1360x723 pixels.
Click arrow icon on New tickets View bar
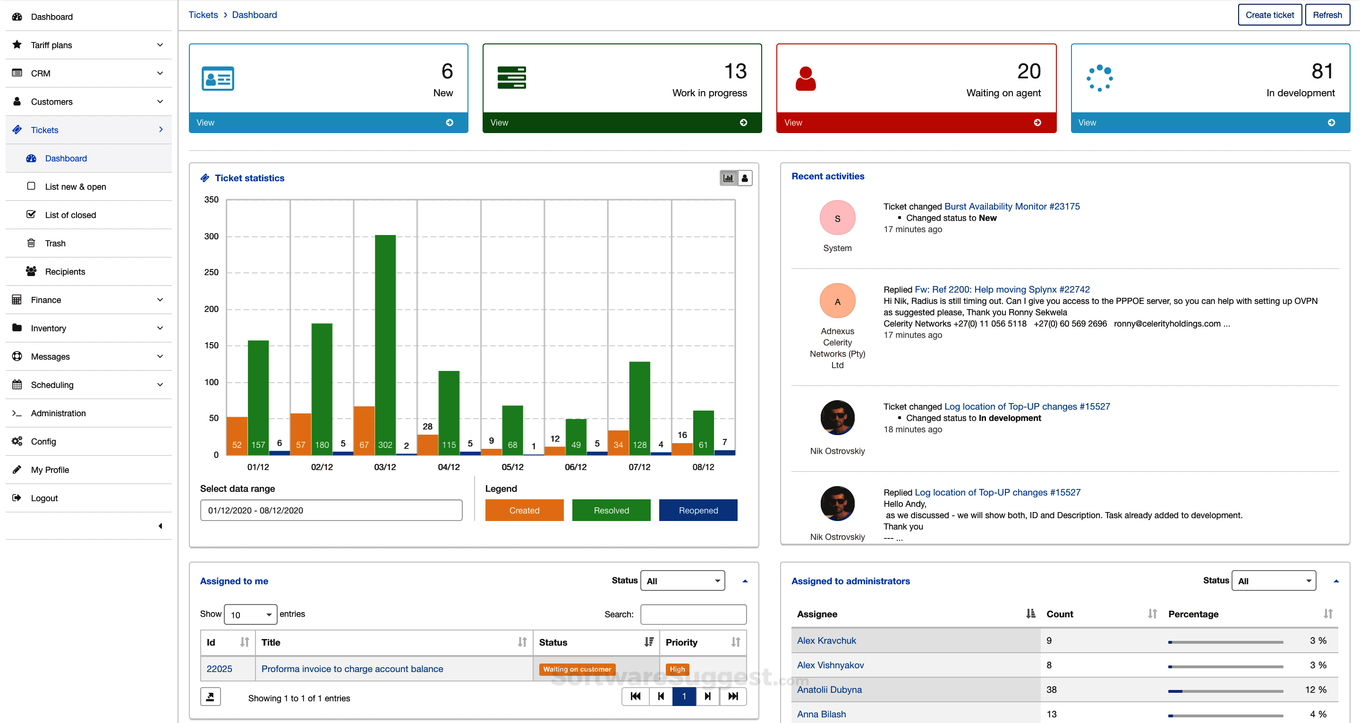[449, 122]
